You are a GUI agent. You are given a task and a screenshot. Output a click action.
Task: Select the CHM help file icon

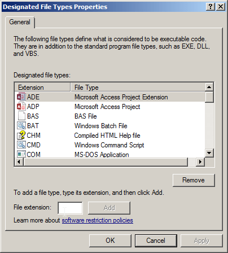point(21,136)
